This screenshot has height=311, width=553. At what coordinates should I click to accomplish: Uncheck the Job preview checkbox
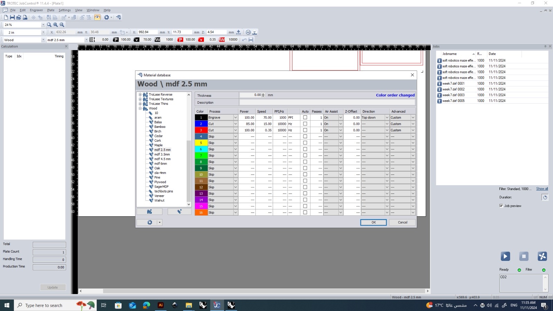pyautogui.click(x=501, y=206)
